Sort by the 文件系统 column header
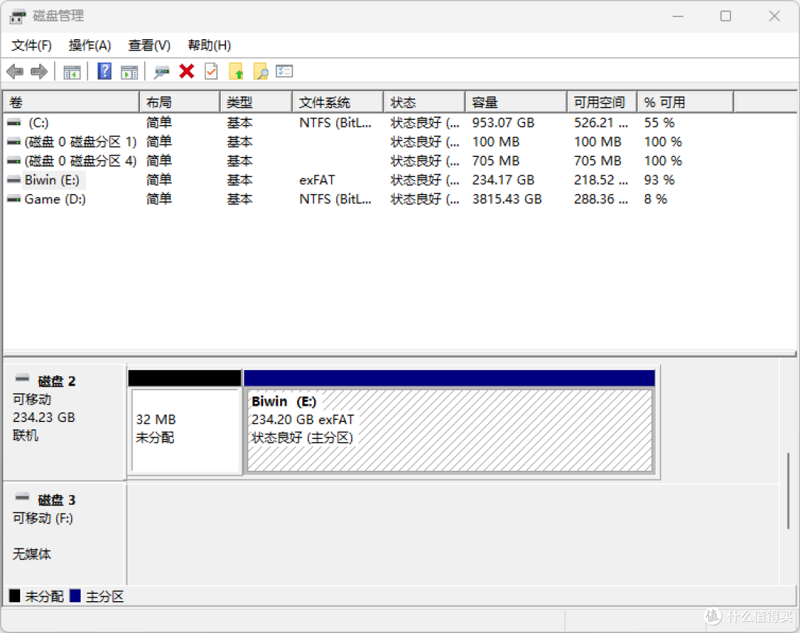 tap(338, 102)
